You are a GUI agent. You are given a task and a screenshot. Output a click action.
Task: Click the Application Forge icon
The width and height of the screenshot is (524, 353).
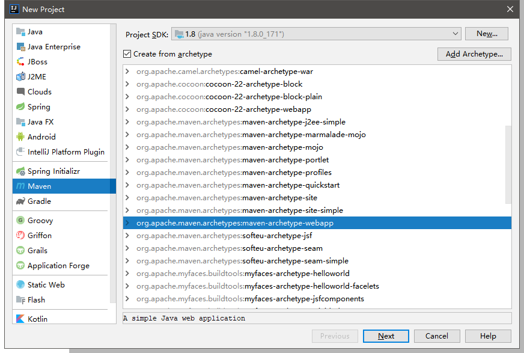(20, 265)
